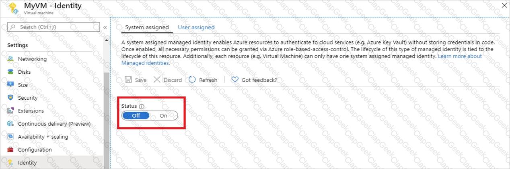
Task: Click the Status info icon
Action: [141, 107]
